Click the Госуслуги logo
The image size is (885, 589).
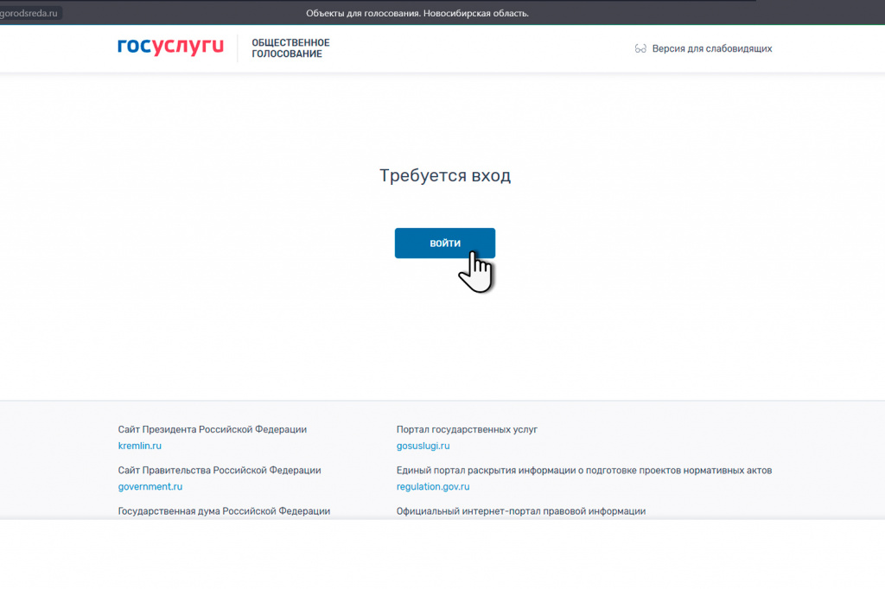170,47
